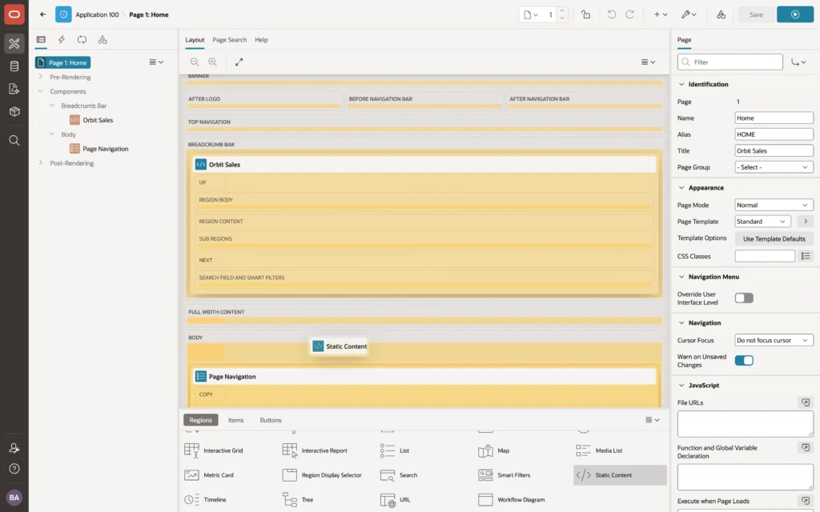The width and height of the screenshot is (820, 512).
Task: Go back with the arrow icon
Action: tap(43, 14)
